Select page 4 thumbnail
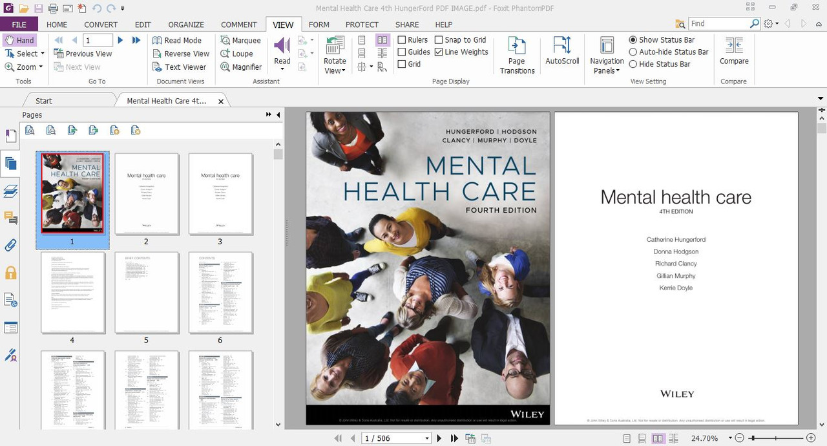This screenshot has height=446, width=827. coord(72,293)
